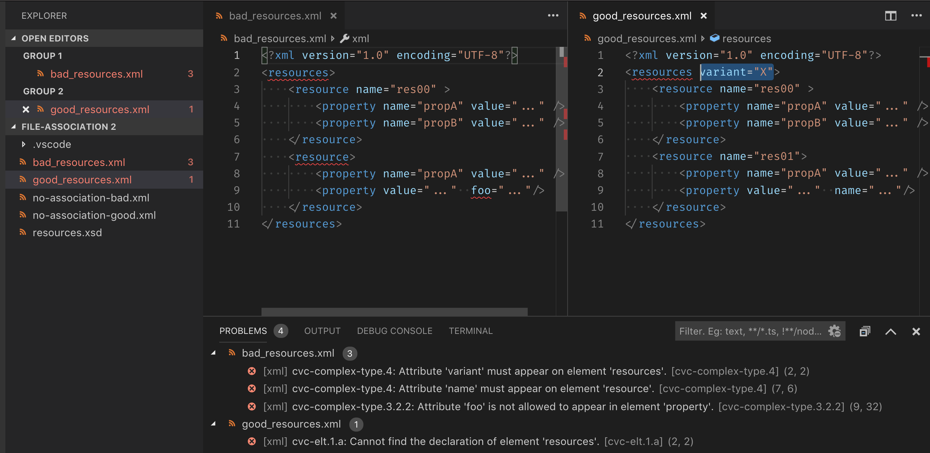
Task: Expand the .vscode folder
Action: tap(24, 144)
